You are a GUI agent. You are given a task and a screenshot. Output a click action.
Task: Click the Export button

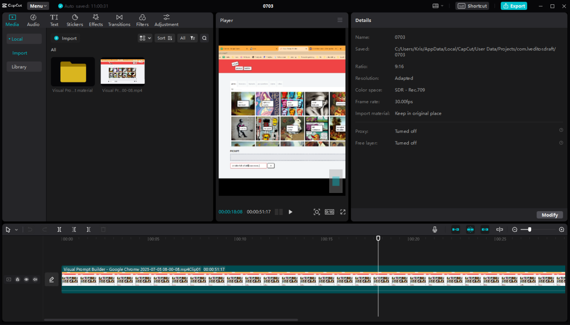click(x=514, y=6)
